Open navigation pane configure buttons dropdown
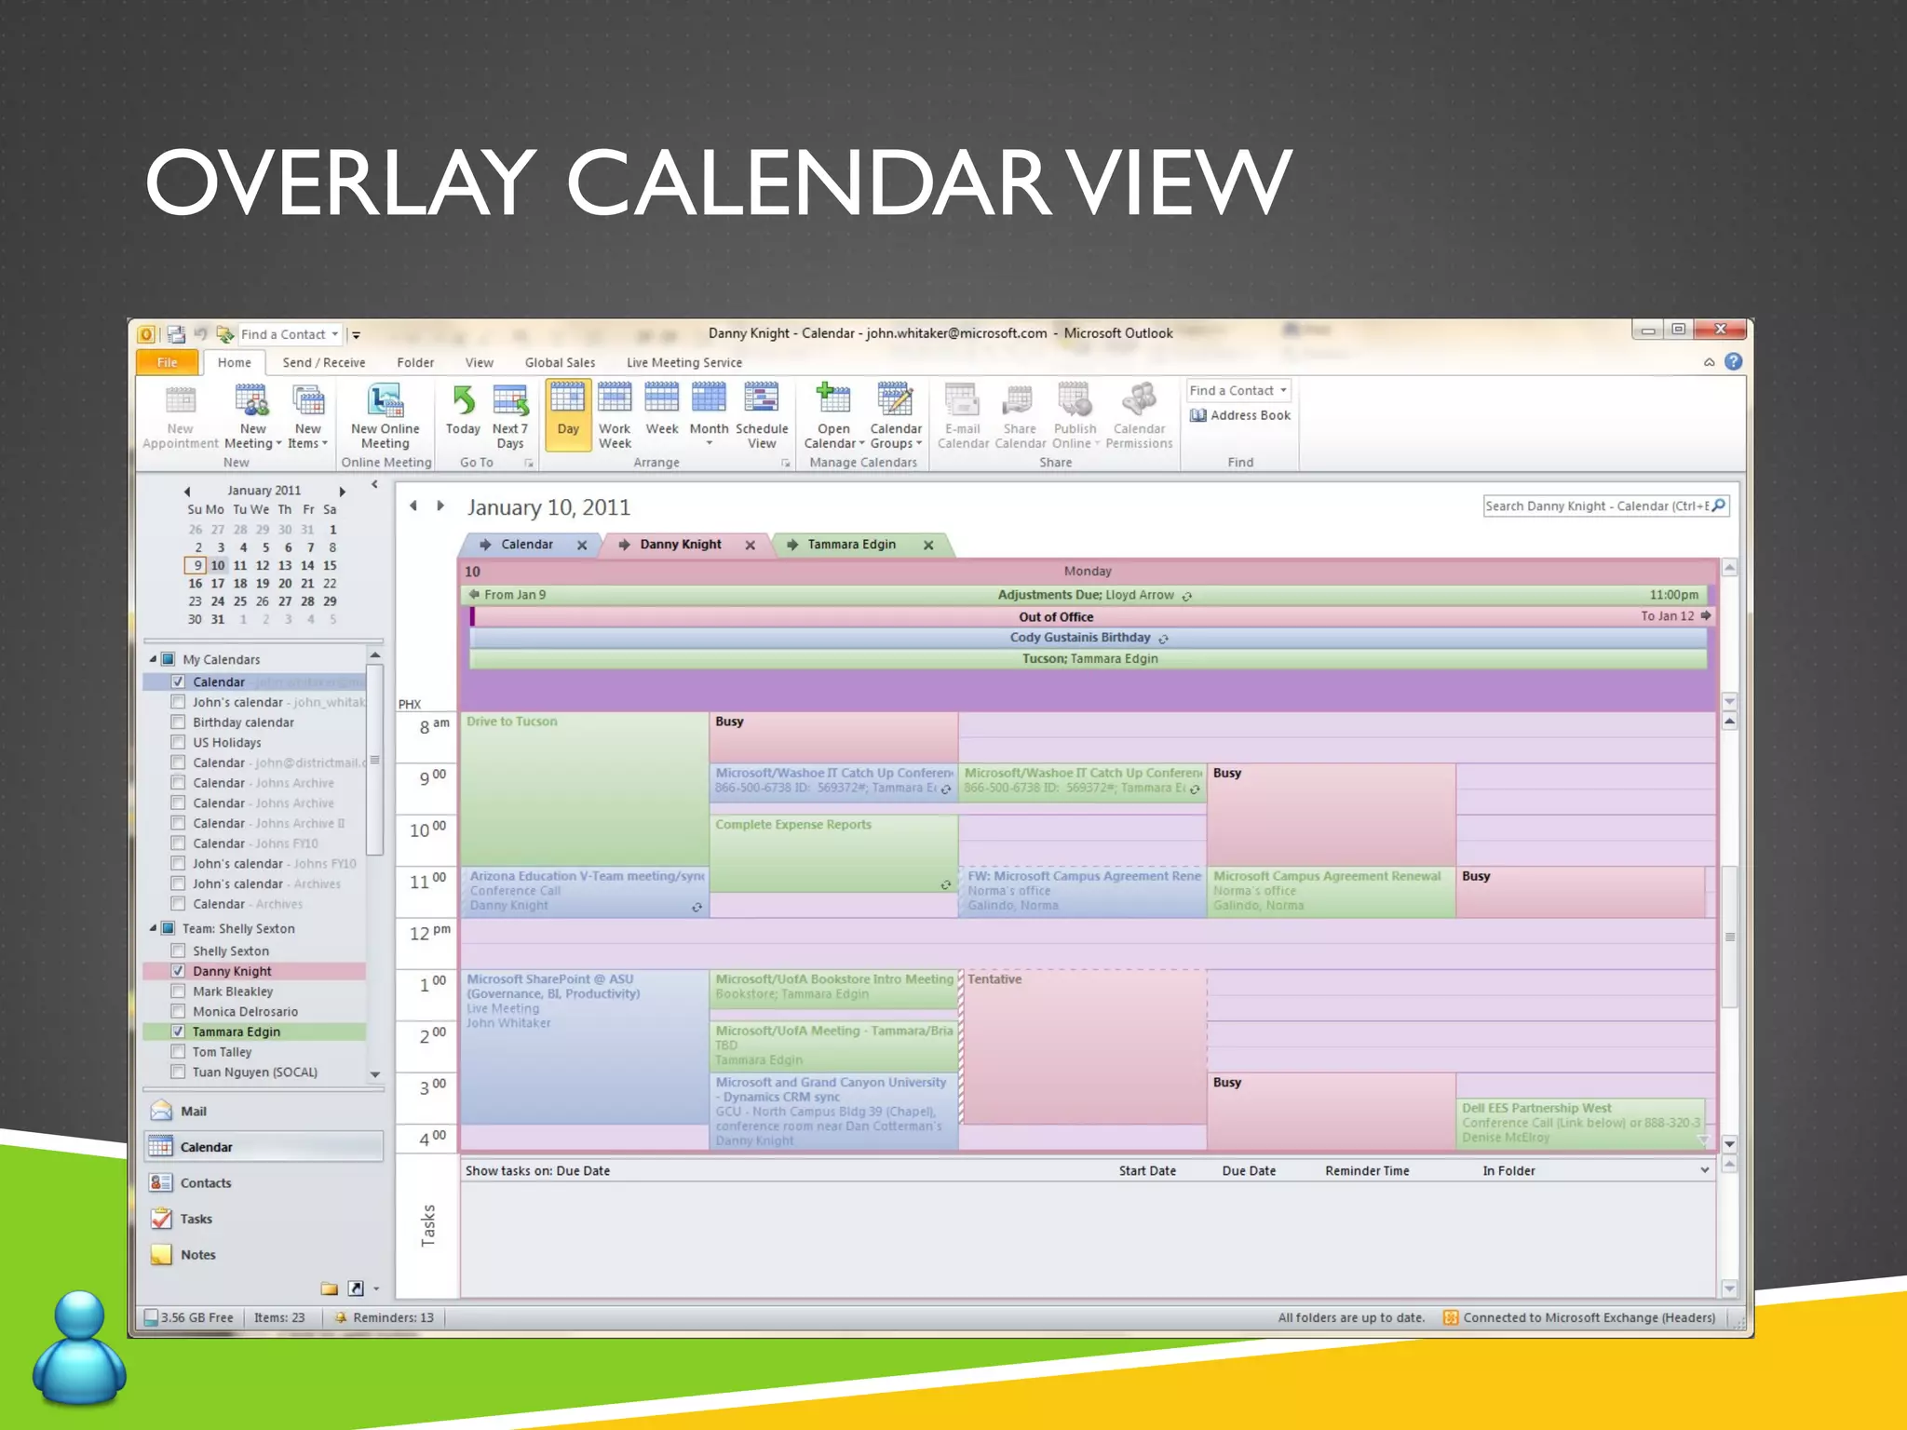Image resolution: width=1907 pixels, height=1430 pixels. point(376,1289)
